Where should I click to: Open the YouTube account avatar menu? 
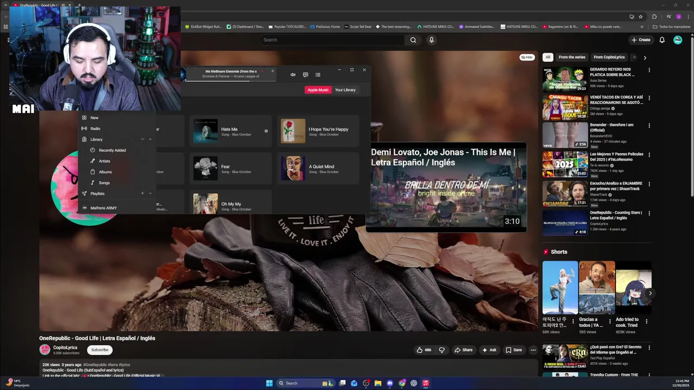[x=678, y=40]
